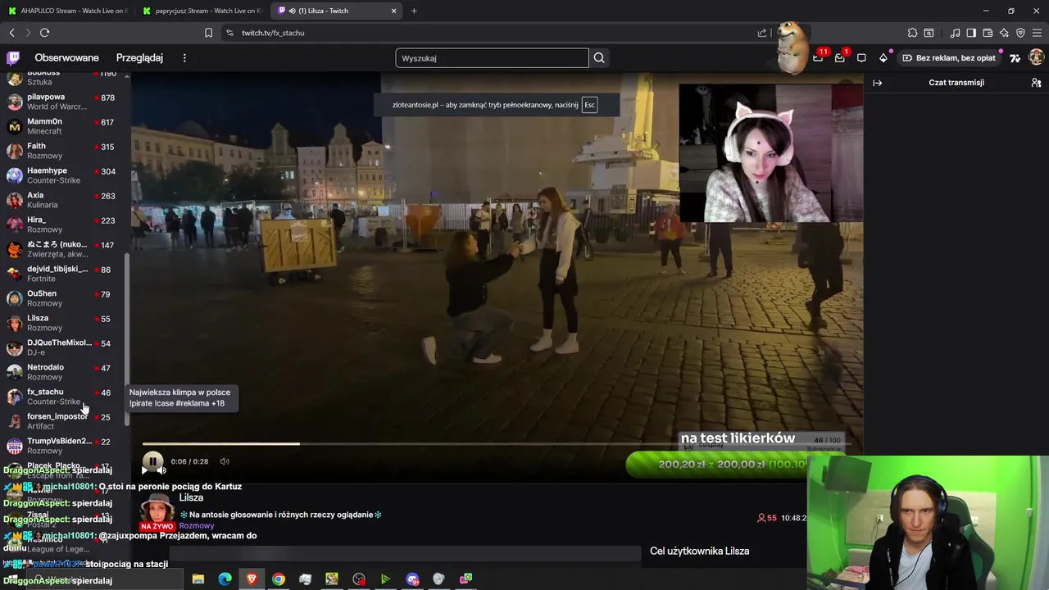Screen dimensions: 1049x590
Task: Reload the page with the refresh icon
Action: pyautogui.click(x=44, y=33)
